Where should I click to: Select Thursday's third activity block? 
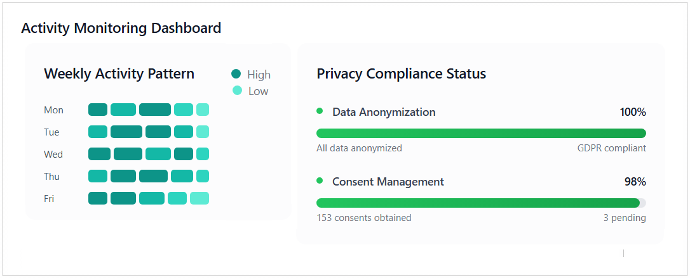pos(153,176)
